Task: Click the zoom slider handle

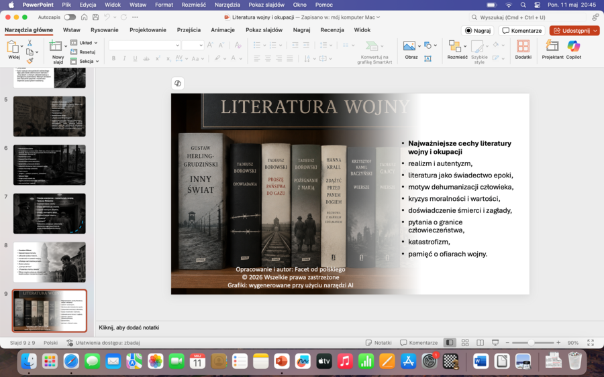Action: tap(531, 342)
